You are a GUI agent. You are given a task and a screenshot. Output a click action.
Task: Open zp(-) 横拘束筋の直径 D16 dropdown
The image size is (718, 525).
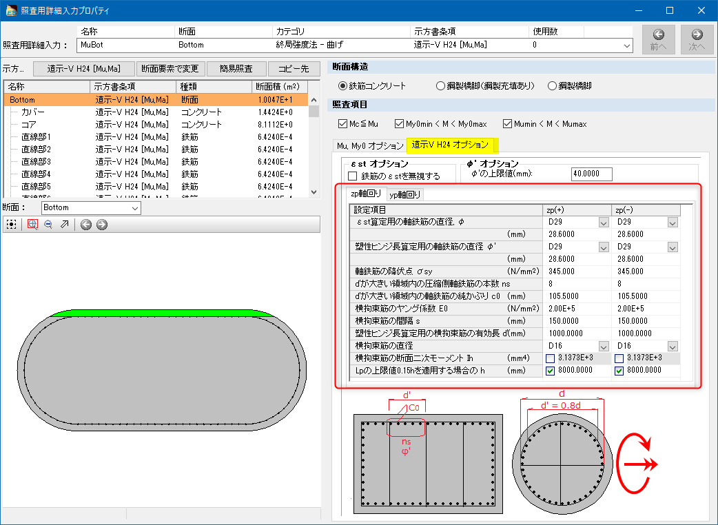coord(673,347)
